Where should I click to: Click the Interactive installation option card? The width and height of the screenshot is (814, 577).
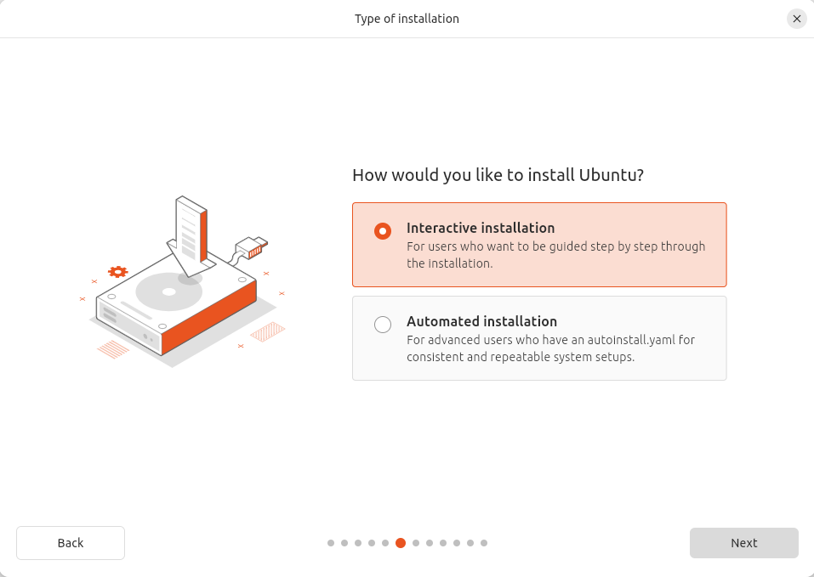(538, 243)
